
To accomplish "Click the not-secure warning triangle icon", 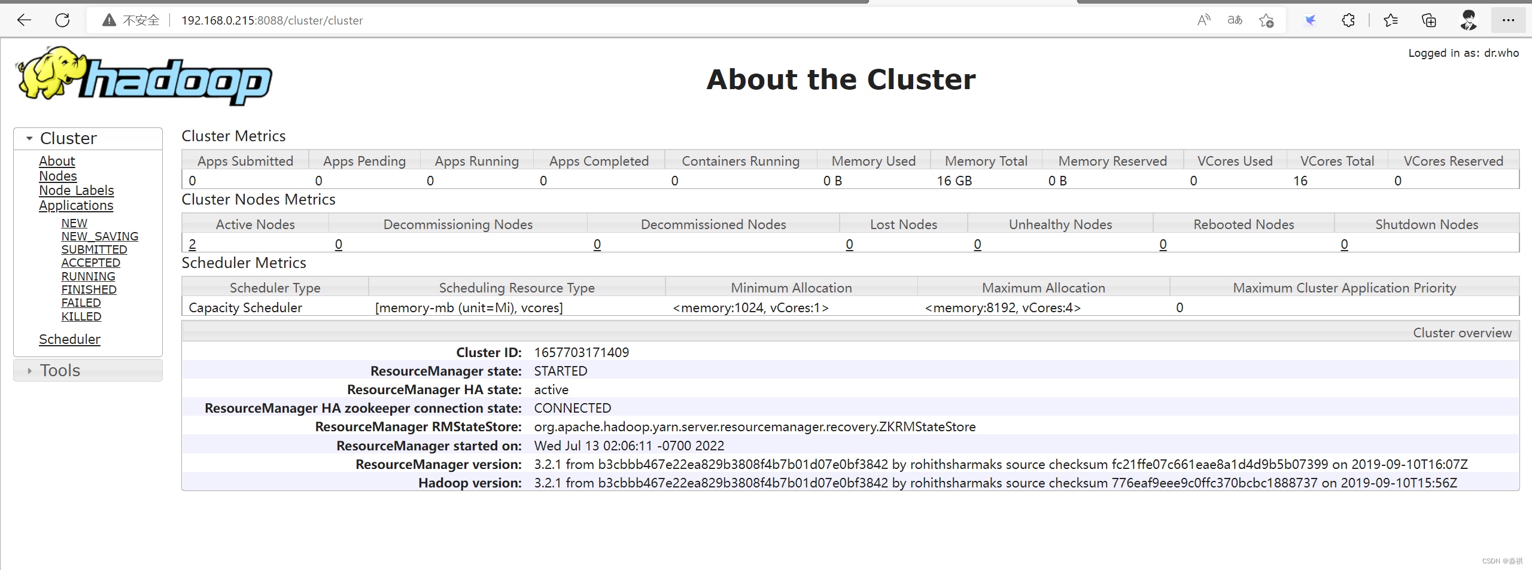I will [x=109, y=20].
